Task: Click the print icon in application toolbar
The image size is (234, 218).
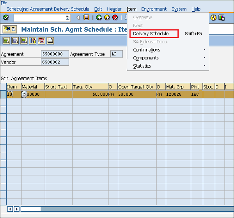Action: coord(50,41)
